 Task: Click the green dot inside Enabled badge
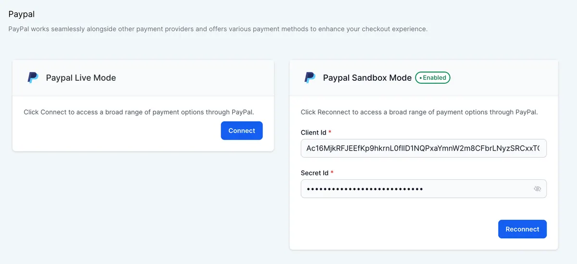420,78
